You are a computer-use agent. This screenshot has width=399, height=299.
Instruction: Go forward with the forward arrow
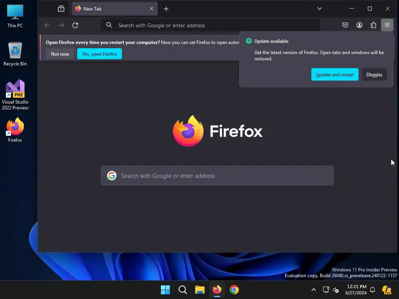(61, 25)
